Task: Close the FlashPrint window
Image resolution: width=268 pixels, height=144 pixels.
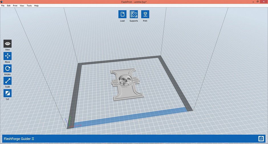Action: [264, 2]
